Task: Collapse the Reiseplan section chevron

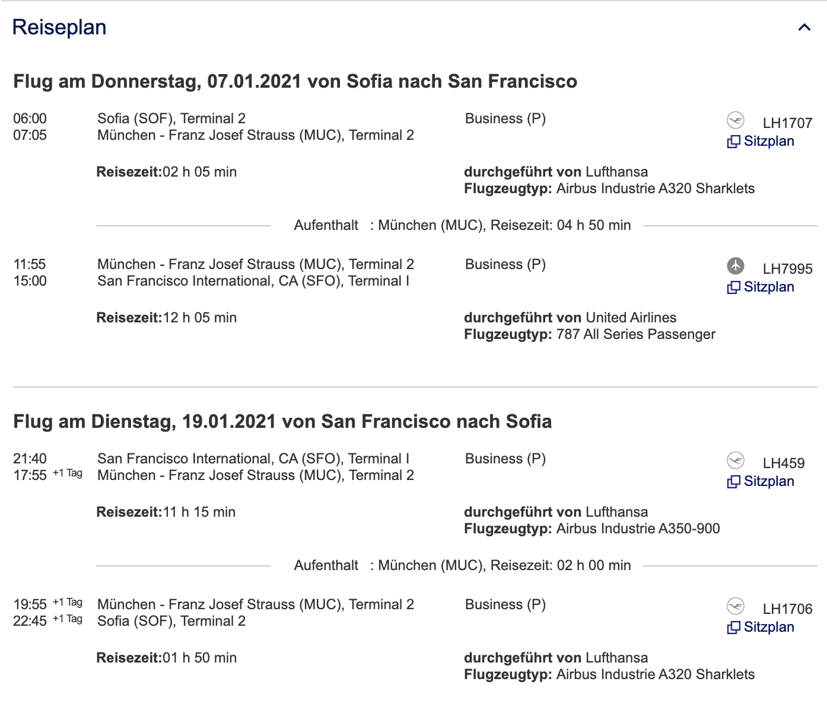Action: click(x=804, y=27)
